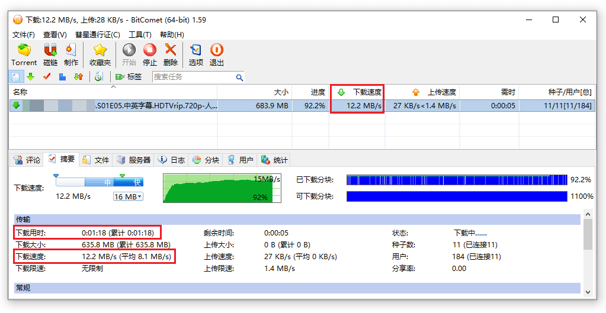Open the 收藏夹 favorites star icon
The width and height of the screenshot is (606, 313).
[100, 51]
